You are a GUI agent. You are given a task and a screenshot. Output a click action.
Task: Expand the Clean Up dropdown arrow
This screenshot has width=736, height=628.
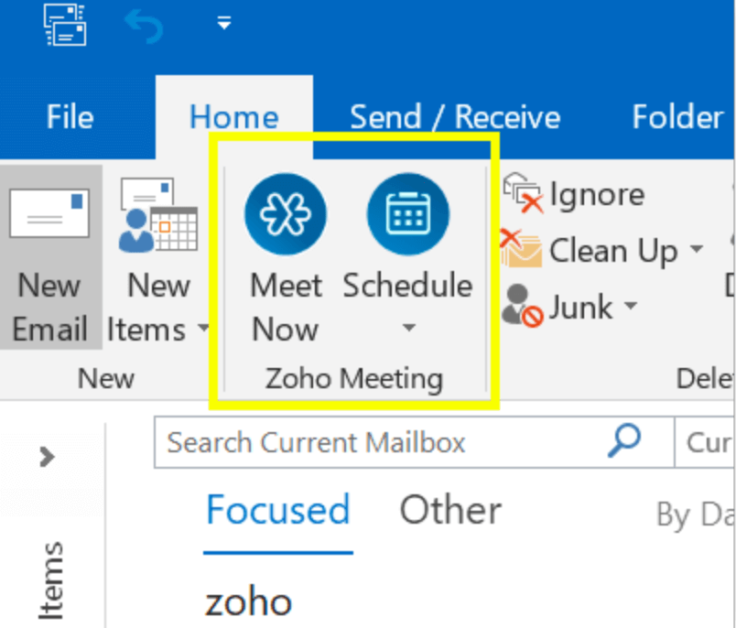697,250
